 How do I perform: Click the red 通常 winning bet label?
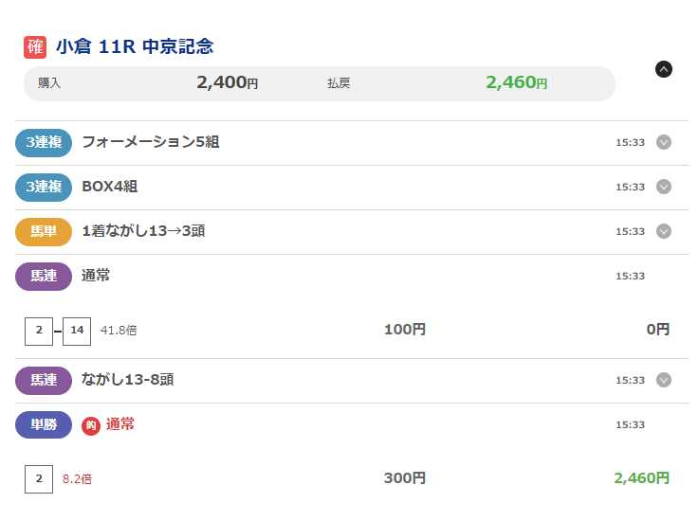click(120, 424)
